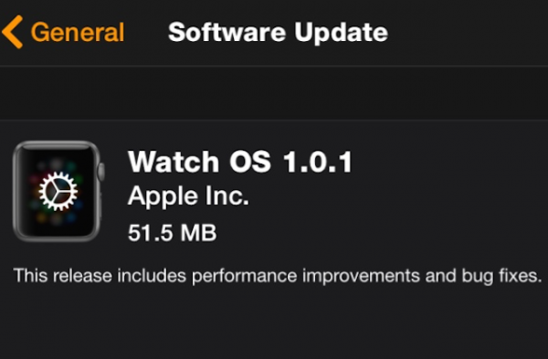548x359 pixels.
Task: Click the digital crown on watch image
Action: [x=101, y=172]
